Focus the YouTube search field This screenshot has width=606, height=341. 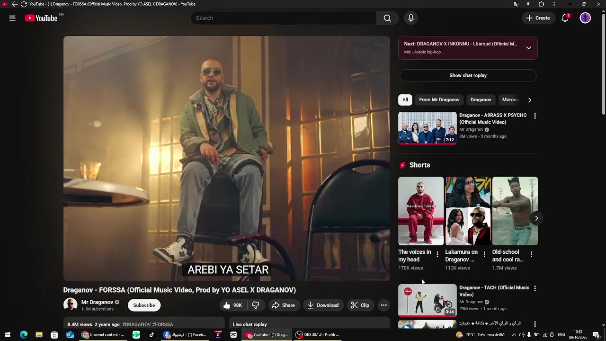tap(284, 18)
